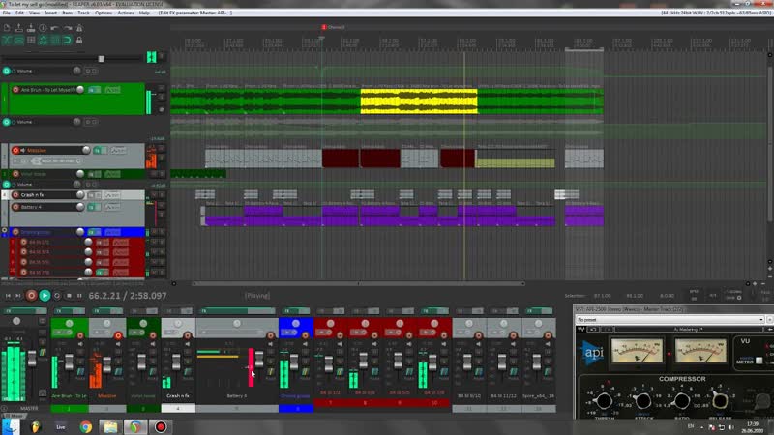
Task: Select the yellow item on Ane Brun track
Action: point(419,101)
